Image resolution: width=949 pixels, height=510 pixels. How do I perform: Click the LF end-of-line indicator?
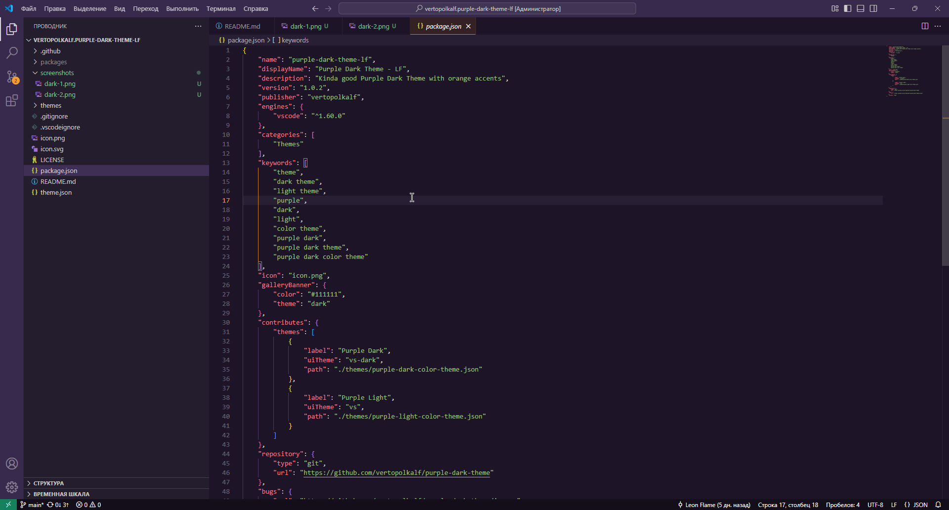pos(894,505)
